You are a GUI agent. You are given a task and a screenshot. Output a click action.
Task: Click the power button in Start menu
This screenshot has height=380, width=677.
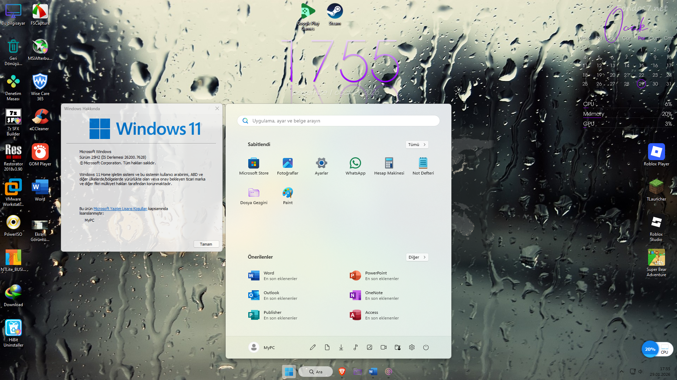click(426, 347)
